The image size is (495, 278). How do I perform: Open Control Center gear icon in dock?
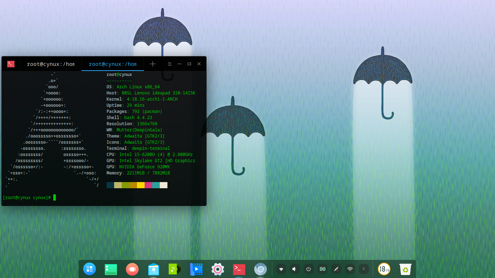[x=217, y=269]
